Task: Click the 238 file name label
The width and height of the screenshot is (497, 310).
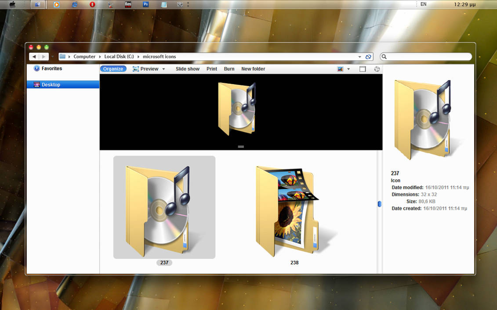Action: pos(294,263)
